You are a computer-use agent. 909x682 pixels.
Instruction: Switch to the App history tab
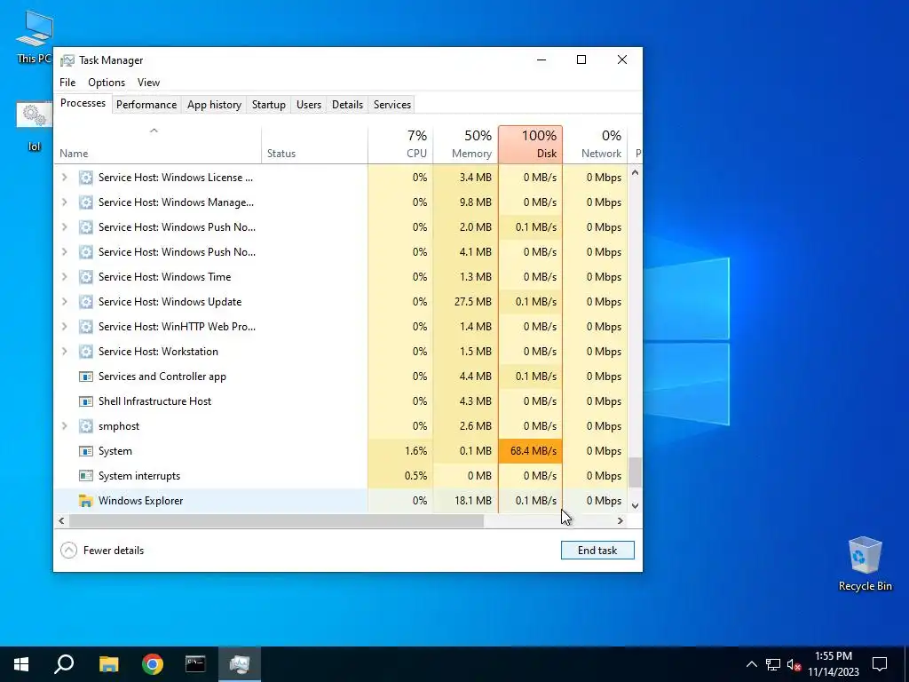pyautogui.click(x=214, y=105)
